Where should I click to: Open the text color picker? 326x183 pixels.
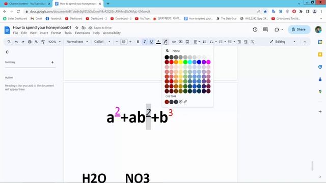(x=158, y=42)
